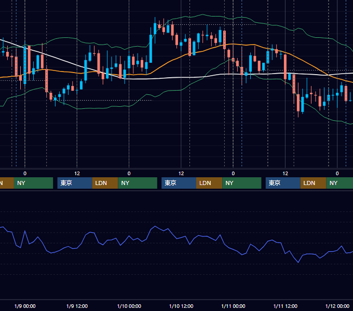Click the '12' hour label above 1/10 東京

click(x=181, y=174)
